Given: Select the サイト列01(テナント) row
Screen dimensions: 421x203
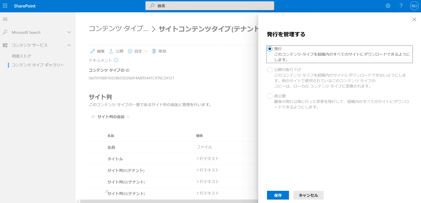Looking at the screenshot, I should click(x=173, y=170).
